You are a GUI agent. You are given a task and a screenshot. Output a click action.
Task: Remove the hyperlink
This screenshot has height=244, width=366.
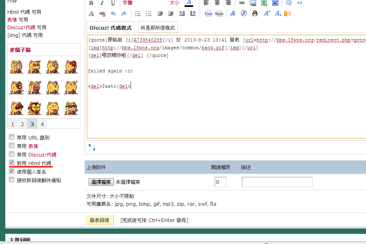click(x=102, y=13)
